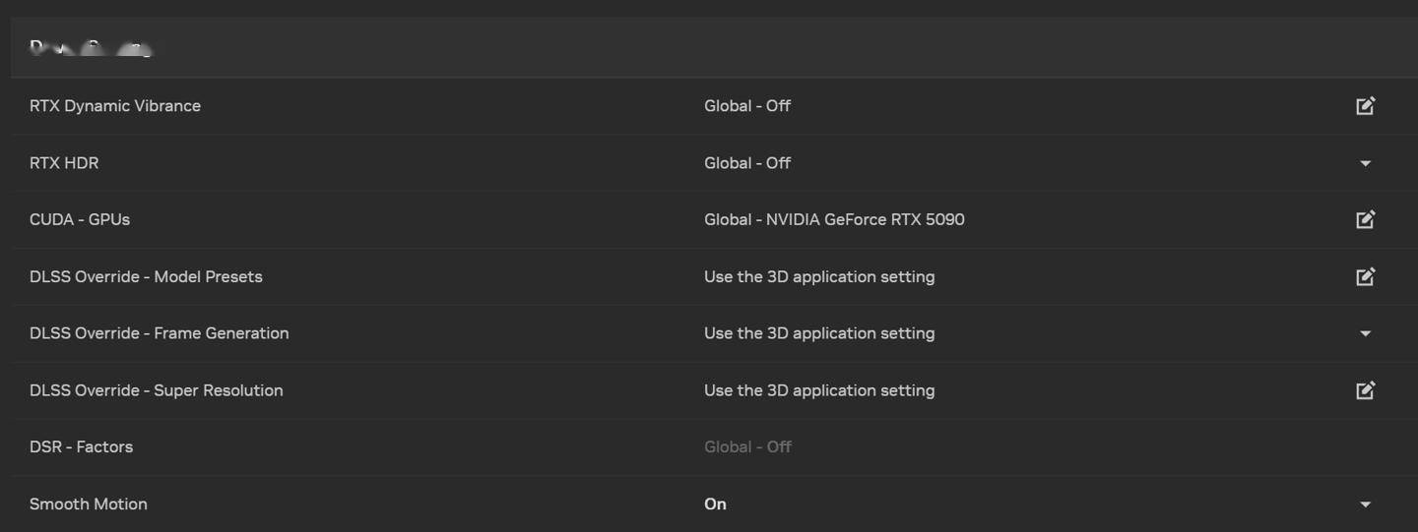This screenshot has width=1418, height=532.
Task: Open CUDA - GPUs edit icon
Action: pos(1365,219)
